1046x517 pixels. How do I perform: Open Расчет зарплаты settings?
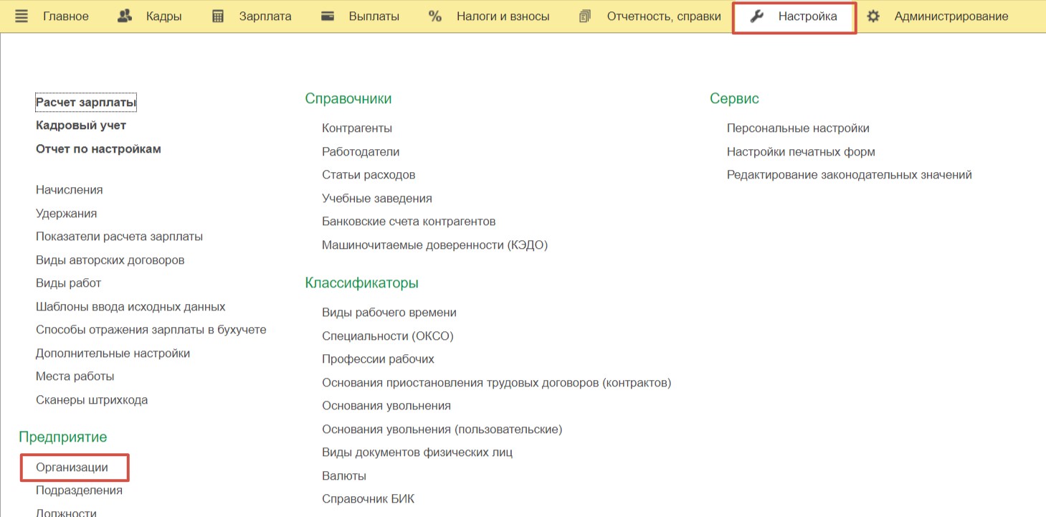click(86, 103)
